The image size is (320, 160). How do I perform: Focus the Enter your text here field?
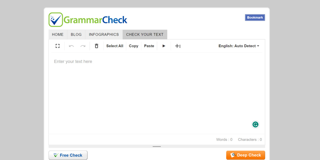pos(157,93)
